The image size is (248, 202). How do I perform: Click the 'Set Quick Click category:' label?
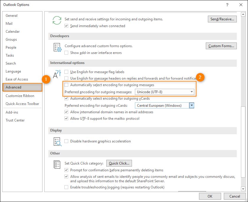pyautogui.click(x=84, y=163)
